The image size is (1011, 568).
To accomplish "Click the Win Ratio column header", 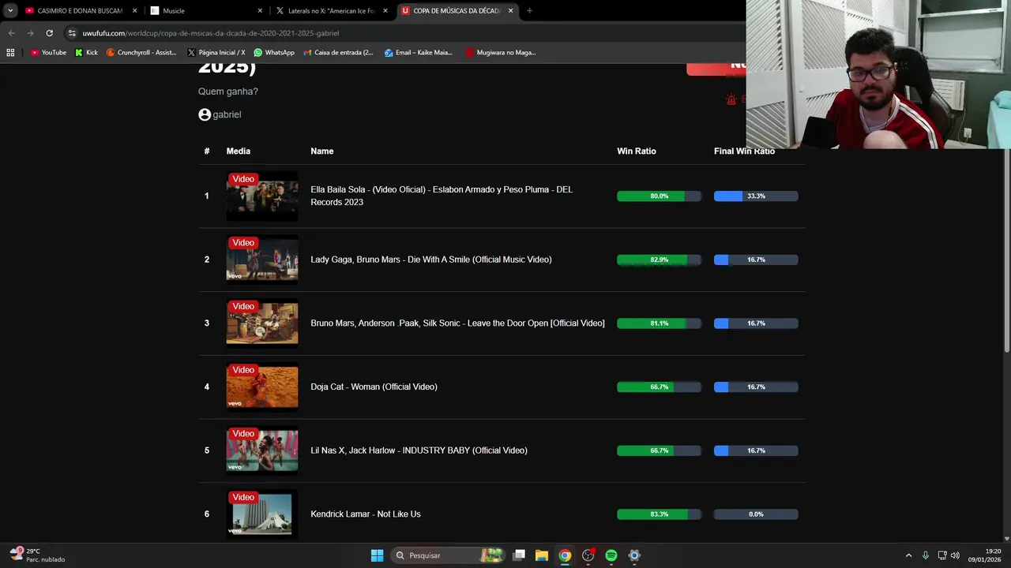I will pyautogui.click(x=637, y=151).
